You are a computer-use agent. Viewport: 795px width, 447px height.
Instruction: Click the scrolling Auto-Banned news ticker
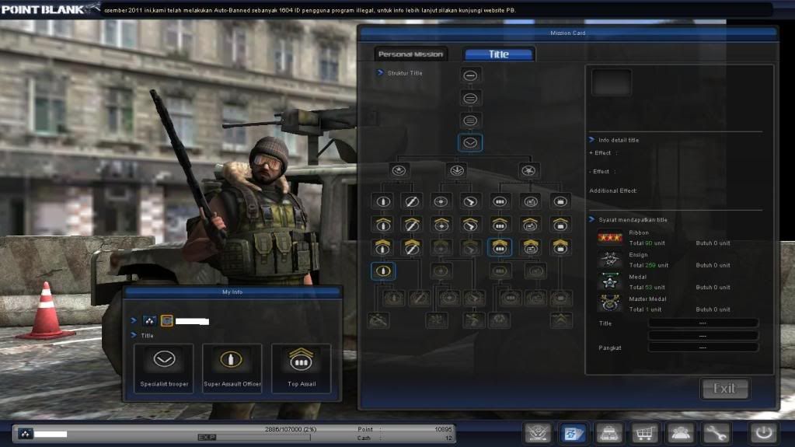coord(310,10)
